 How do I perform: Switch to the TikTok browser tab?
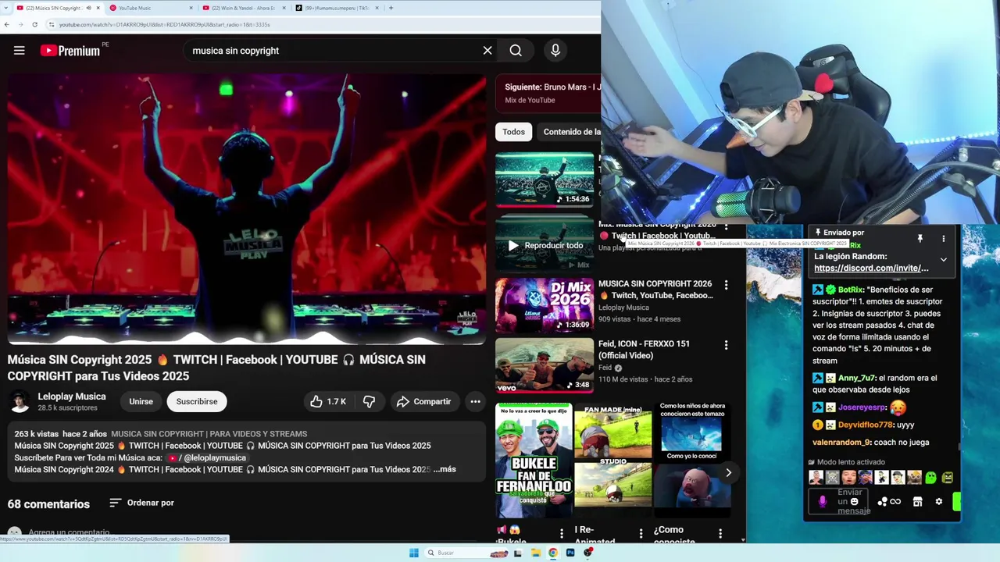coord(336,8)
